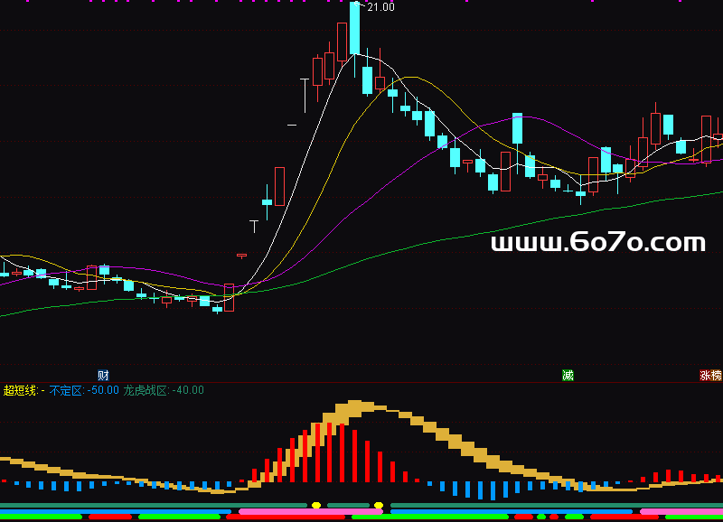Click the white gap-up candle after breakout

(254, 221)
